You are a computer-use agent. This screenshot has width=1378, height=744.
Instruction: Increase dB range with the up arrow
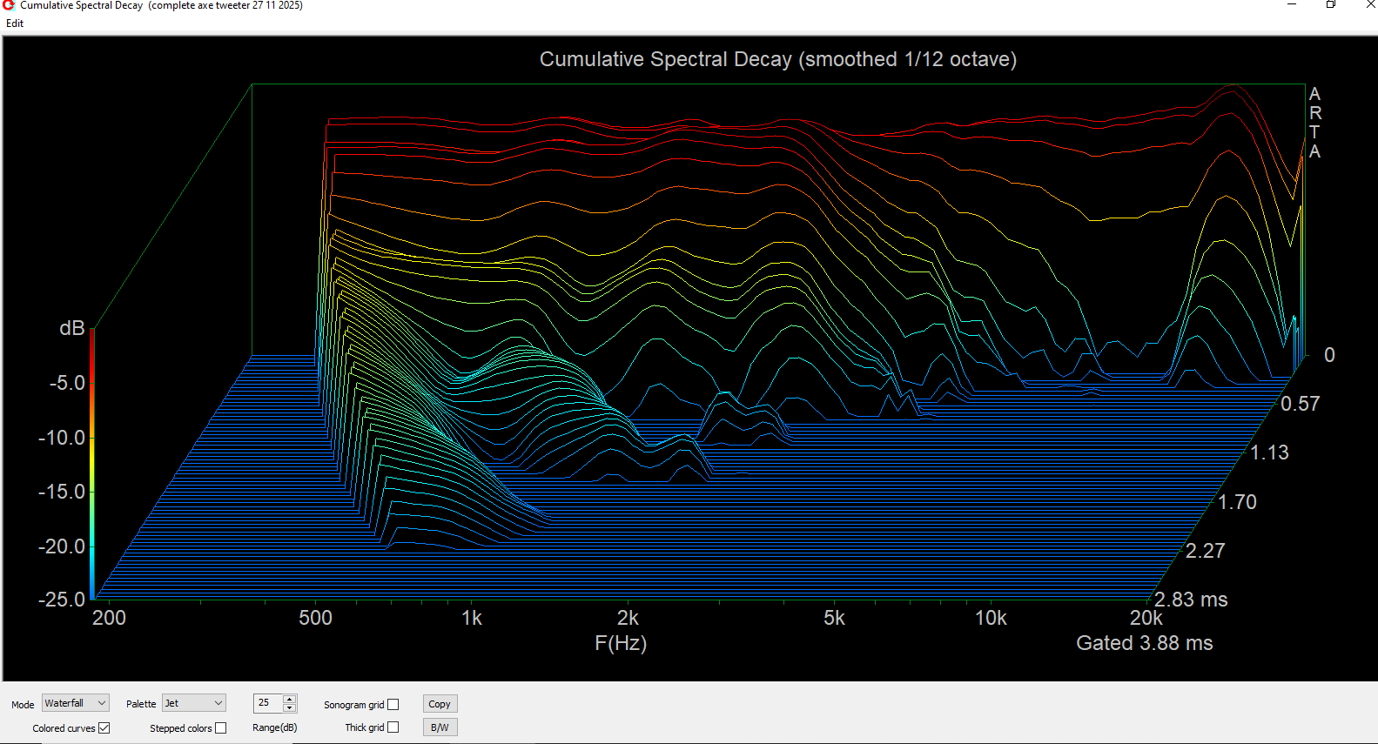(x=290, y=699)
